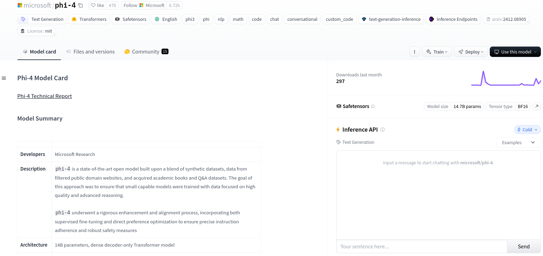Copy the model name phi-4
Screen dimensions: 543x256
coord(80,5)
